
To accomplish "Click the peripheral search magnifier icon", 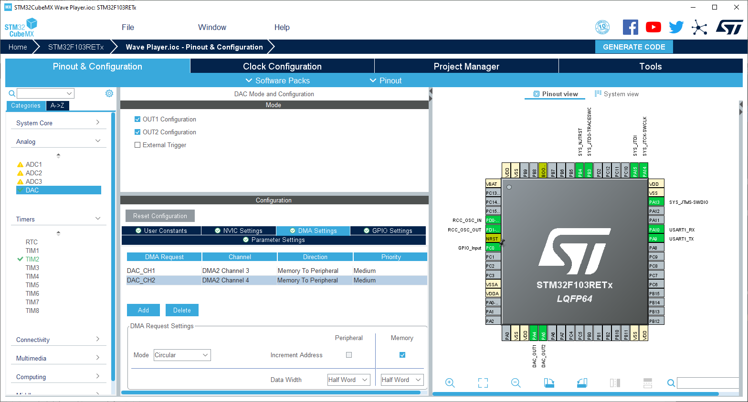I will click(12, 93).
